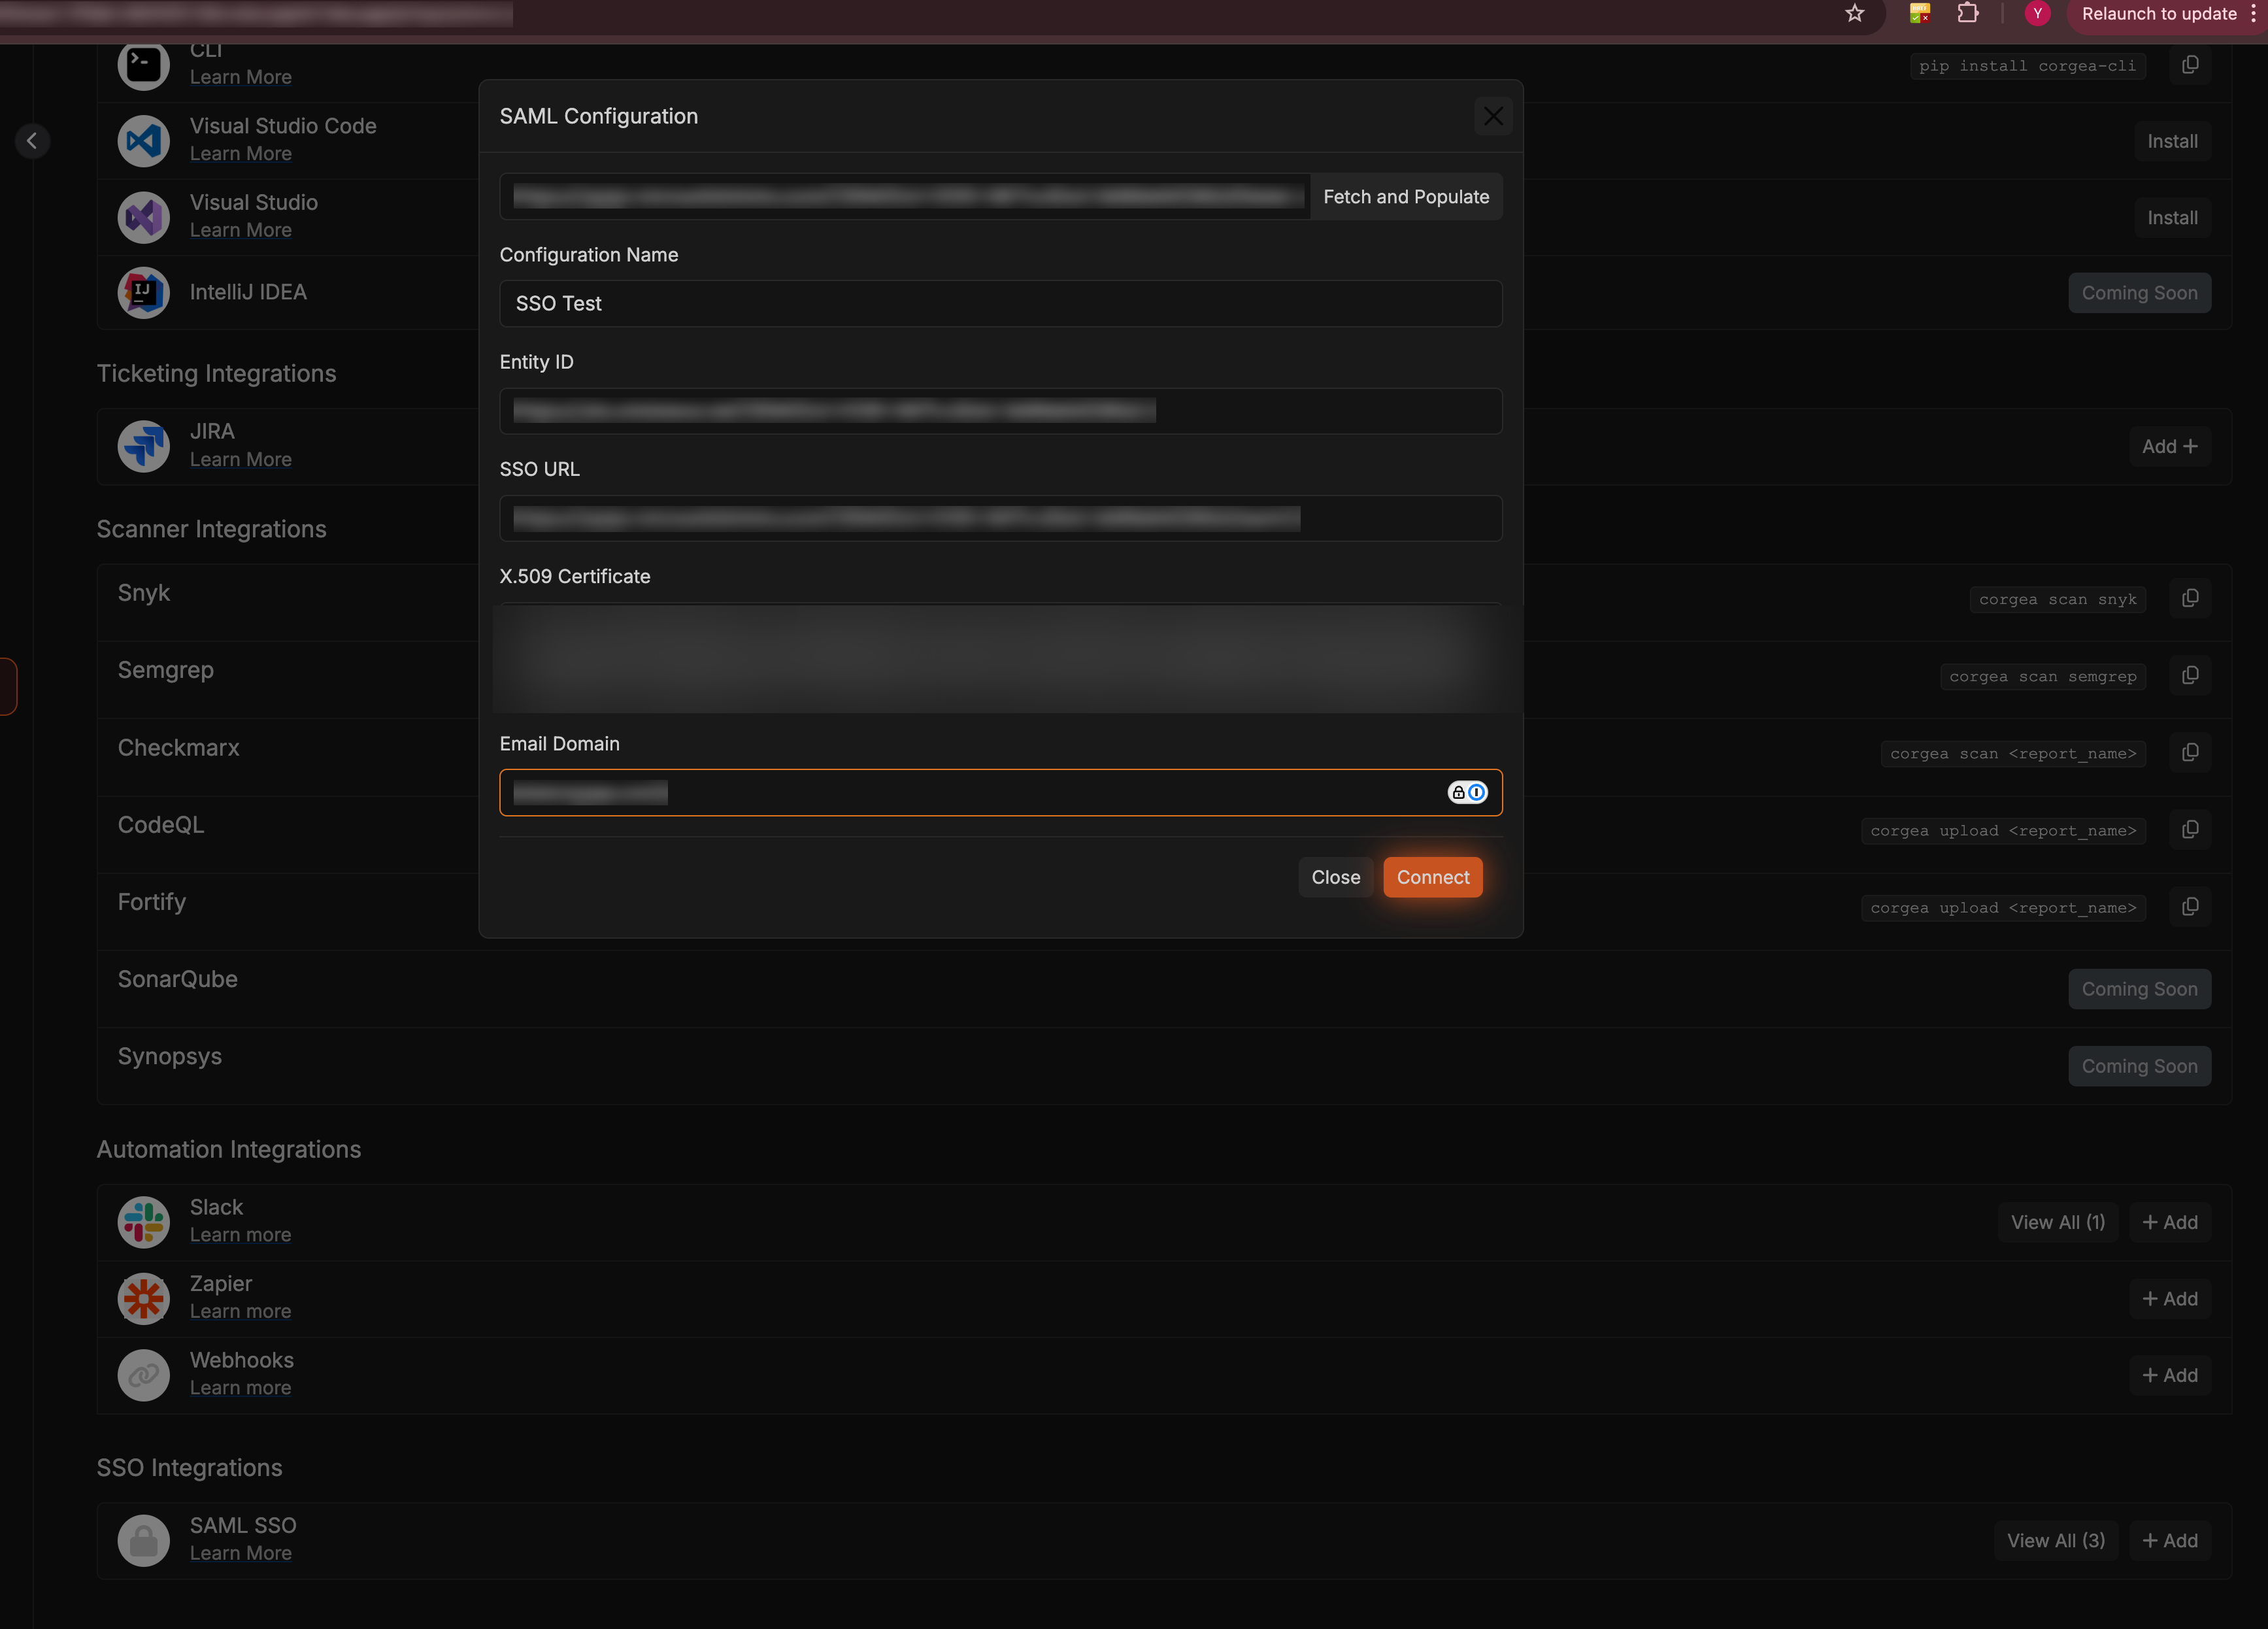Screen dimensions: 2268x1629
Task: Click the Webhooks link icon
Action: pyautogui.click(x=143, y=1375)
